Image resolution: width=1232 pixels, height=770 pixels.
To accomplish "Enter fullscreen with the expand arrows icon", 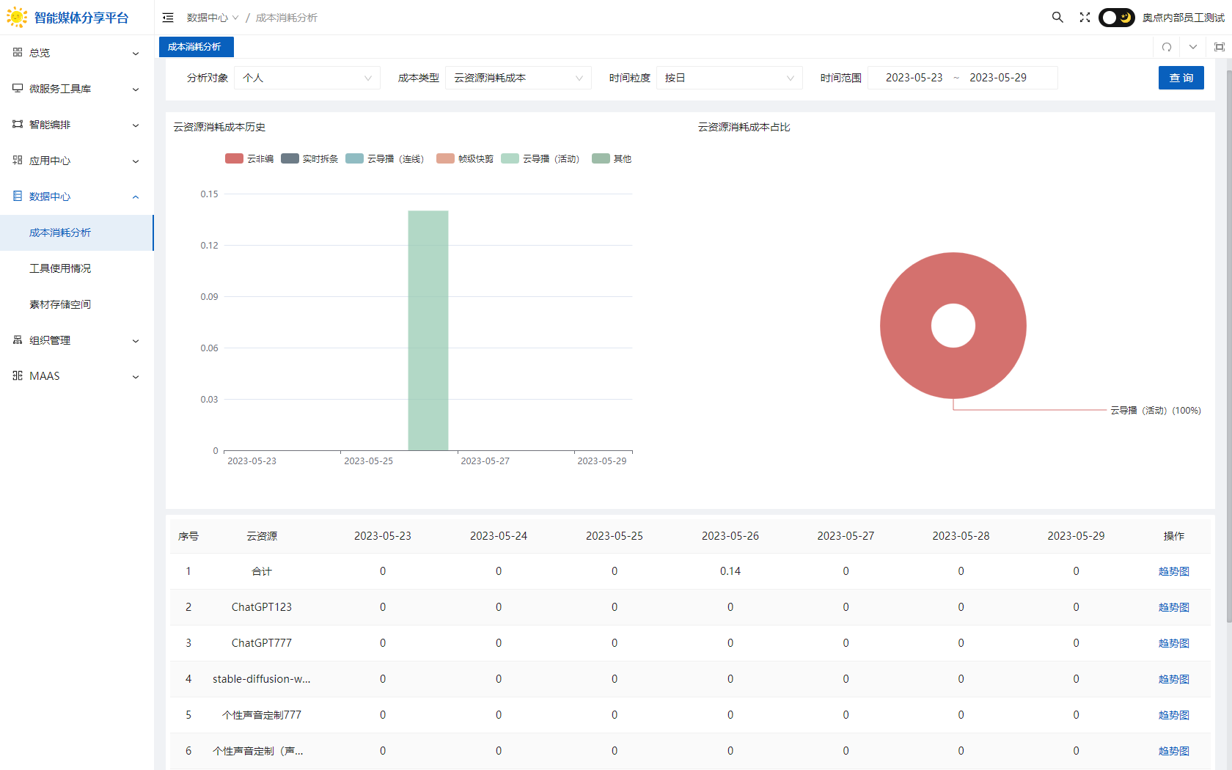I will click(1085, 17).
